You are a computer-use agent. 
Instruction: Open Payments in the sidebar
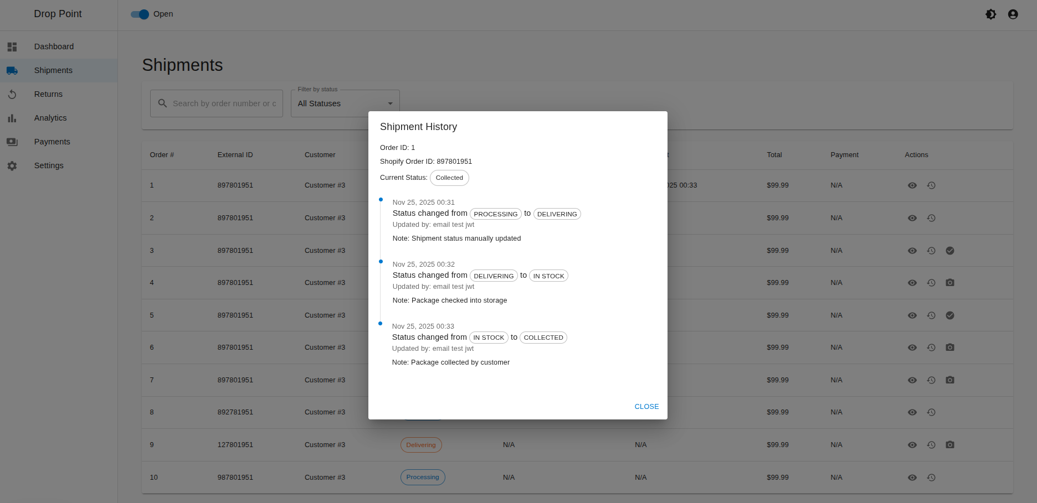tap(52, 142)
